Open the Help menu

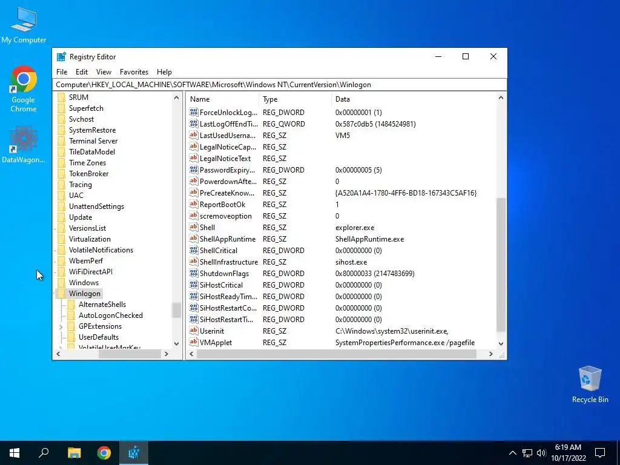point(164,72)
